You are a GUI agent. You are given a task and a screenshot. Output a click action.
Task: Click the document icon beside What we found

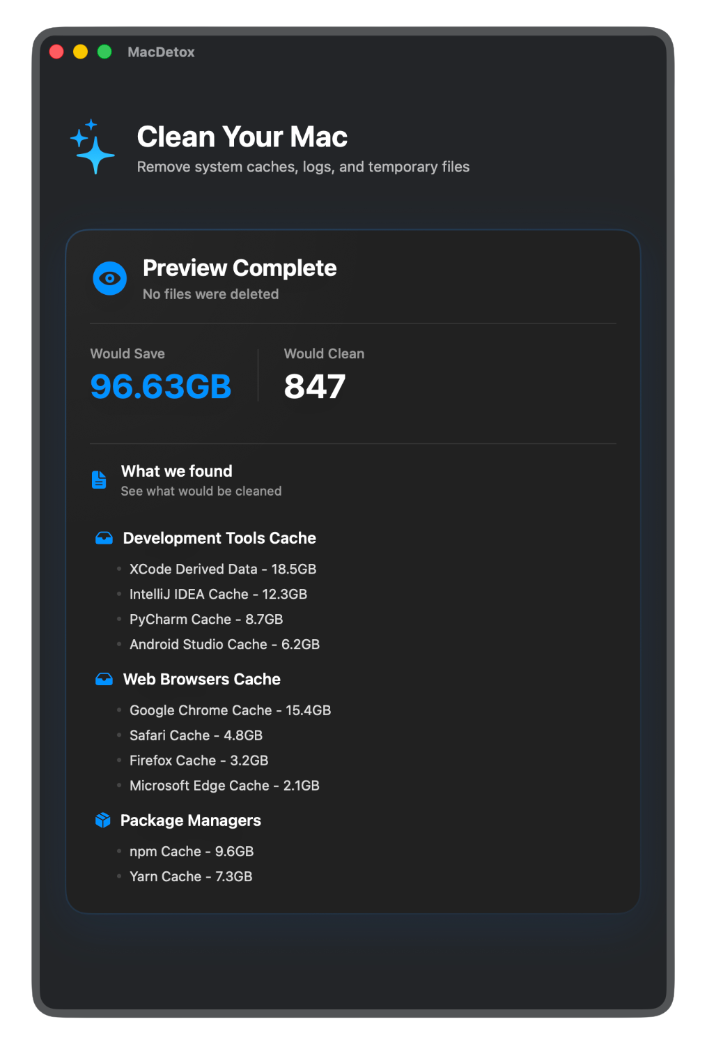tap(100, 480)
